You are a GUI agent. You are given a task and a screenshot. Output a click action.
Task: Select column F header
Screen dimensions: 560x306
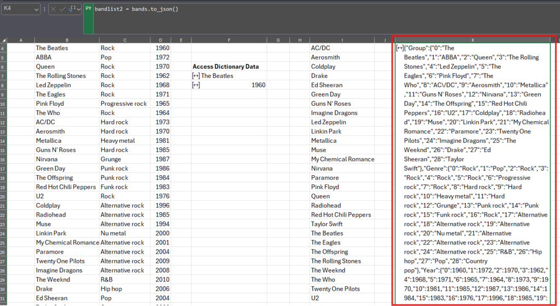click(229, 40)
